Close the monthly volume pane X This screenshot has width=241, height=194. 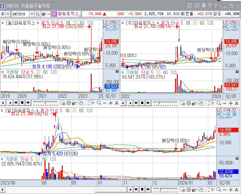[x=117, y=71]
